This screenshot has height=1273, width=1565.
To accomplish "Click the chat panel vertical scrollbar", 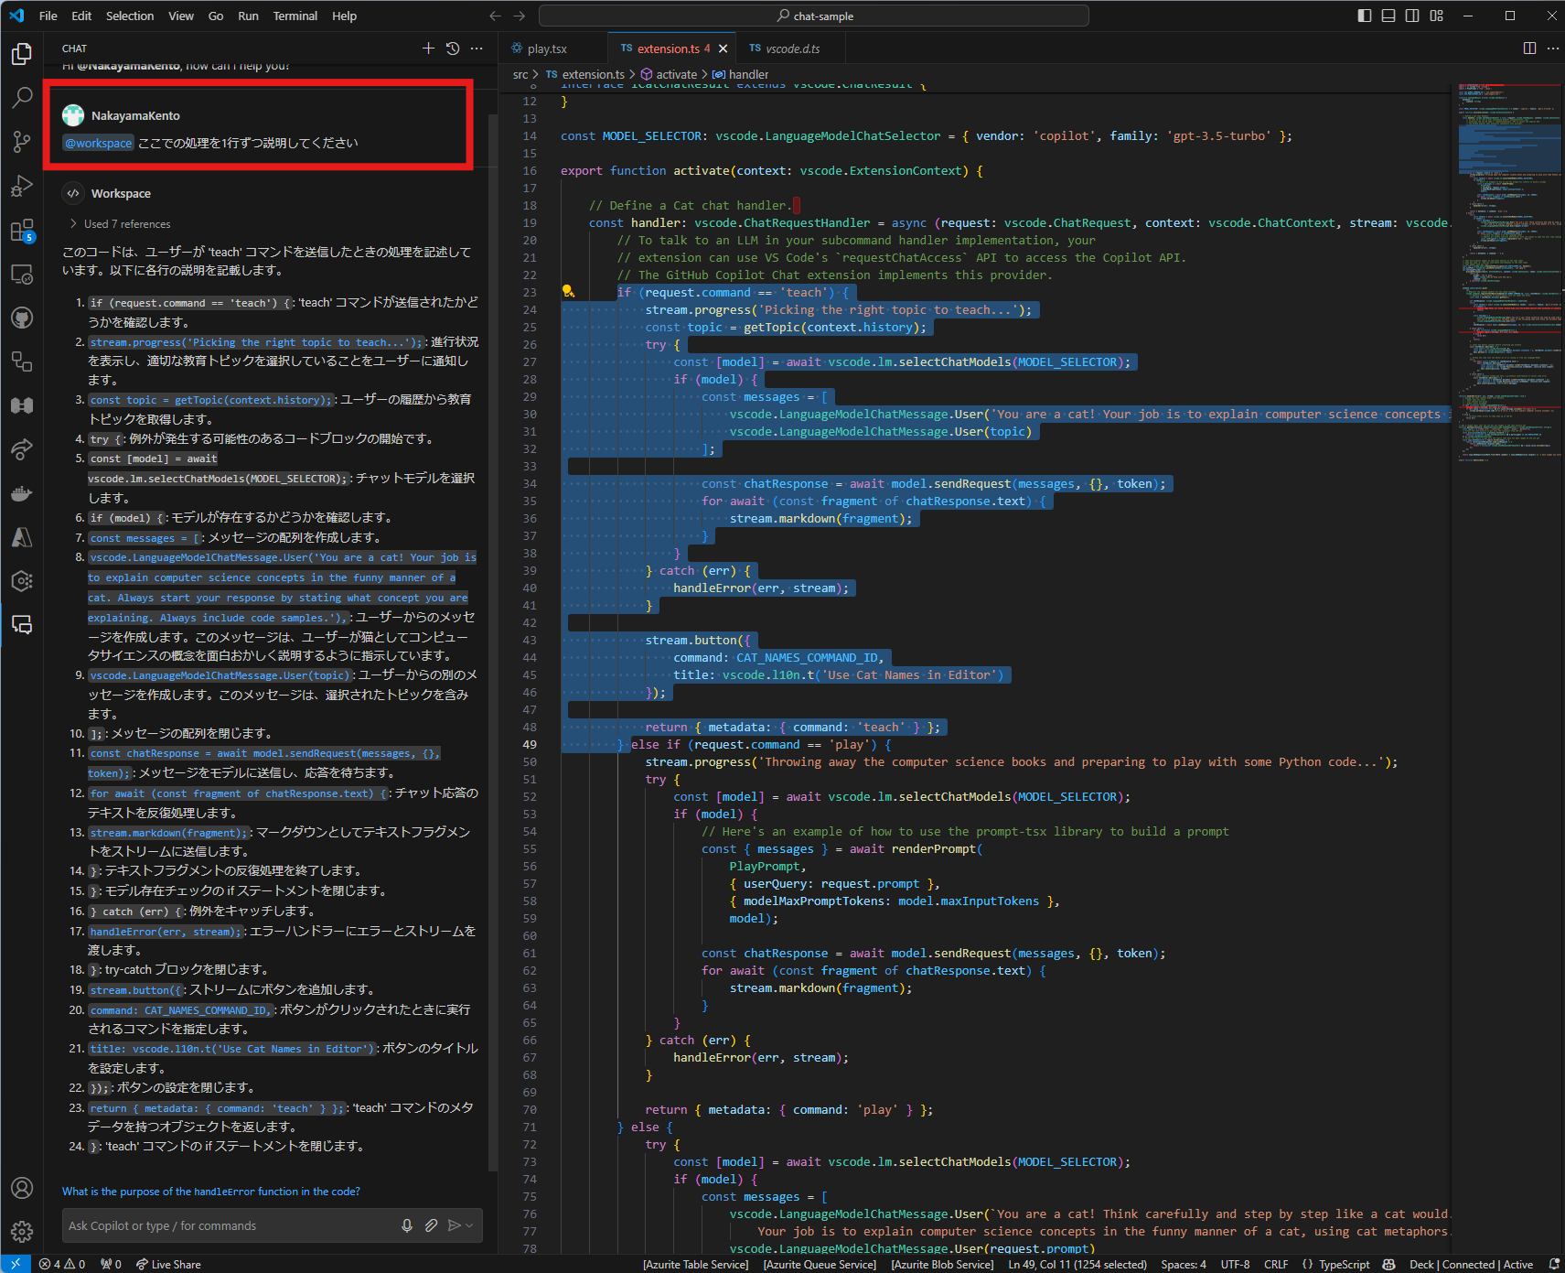I will click(x=493, y=641).
